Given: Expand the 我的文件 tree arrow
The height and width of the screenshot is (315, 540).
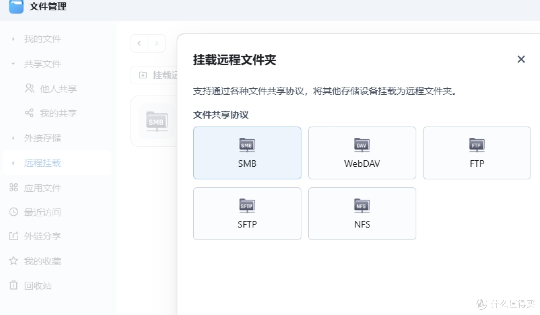Looking at the screenshot, I should [14, 39].
